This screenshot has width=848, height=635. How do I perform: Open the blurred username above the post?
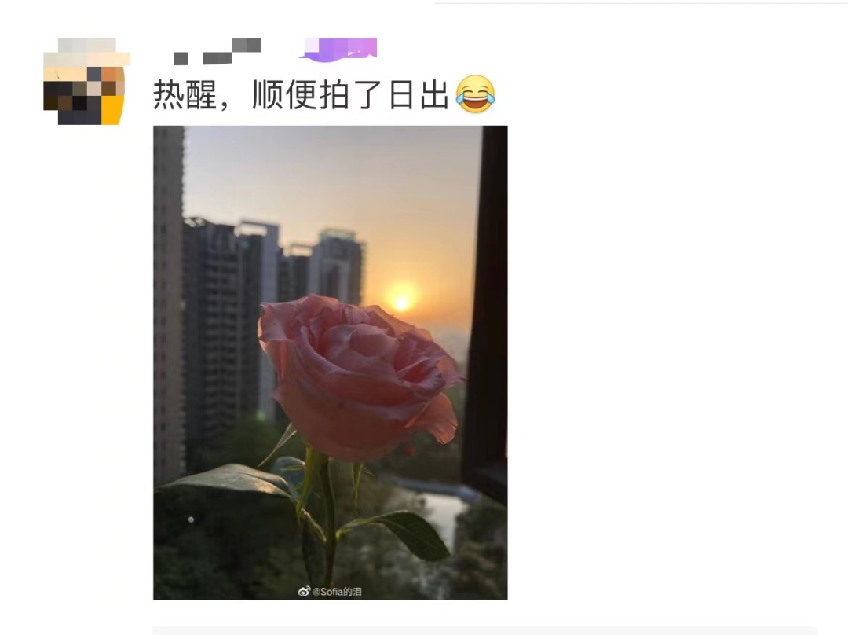217,51
